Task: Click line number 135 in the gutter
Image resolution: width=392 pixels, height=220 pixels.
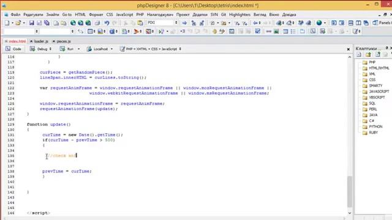Action: [x=11, y=156]
